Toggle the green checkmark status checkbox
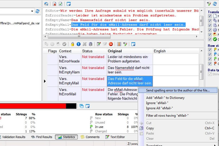 210,39
